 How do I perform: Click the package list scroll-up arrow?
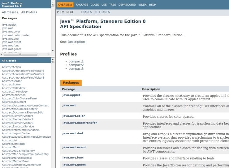pos(53,2)
